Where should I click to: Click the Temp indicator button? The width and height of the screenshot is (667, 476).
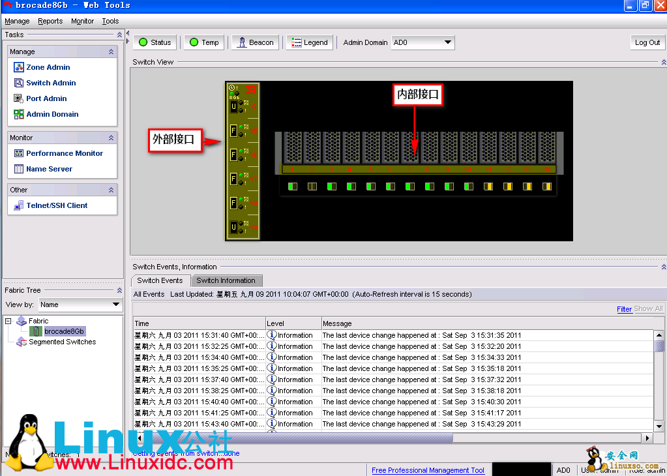pyautogui.click(x=203, y=42)
